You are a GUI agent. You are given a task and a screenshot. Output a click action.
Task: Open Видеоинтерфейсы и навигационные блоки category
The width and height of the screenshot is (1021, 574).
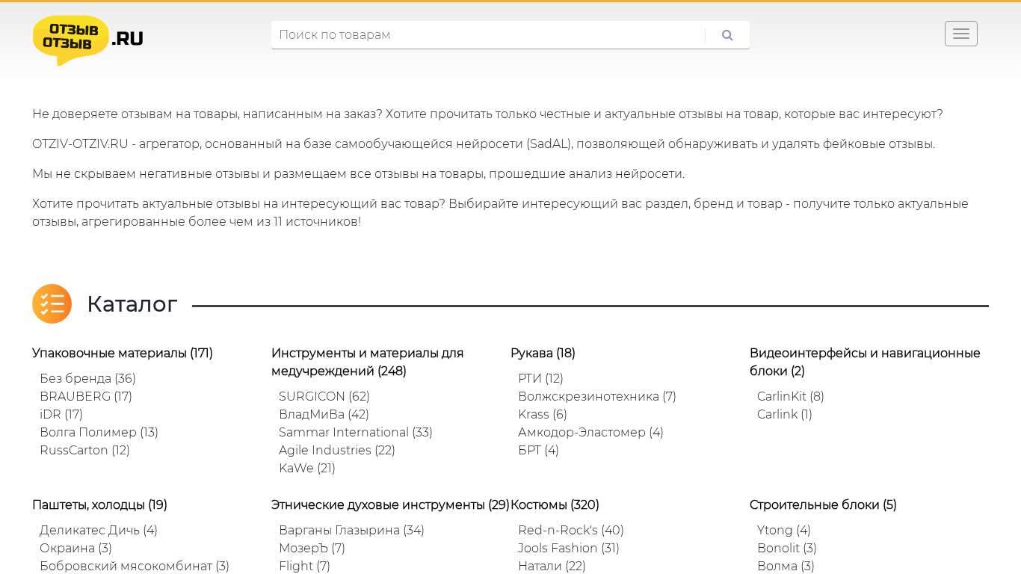[865, 362]
